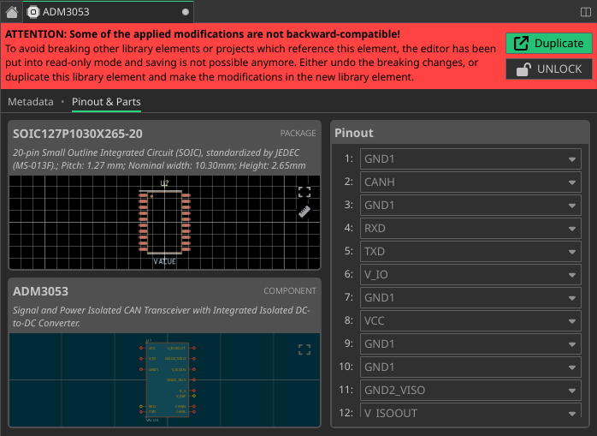
Task: Click the Pinout panel heading
Action: pos(354,133)
